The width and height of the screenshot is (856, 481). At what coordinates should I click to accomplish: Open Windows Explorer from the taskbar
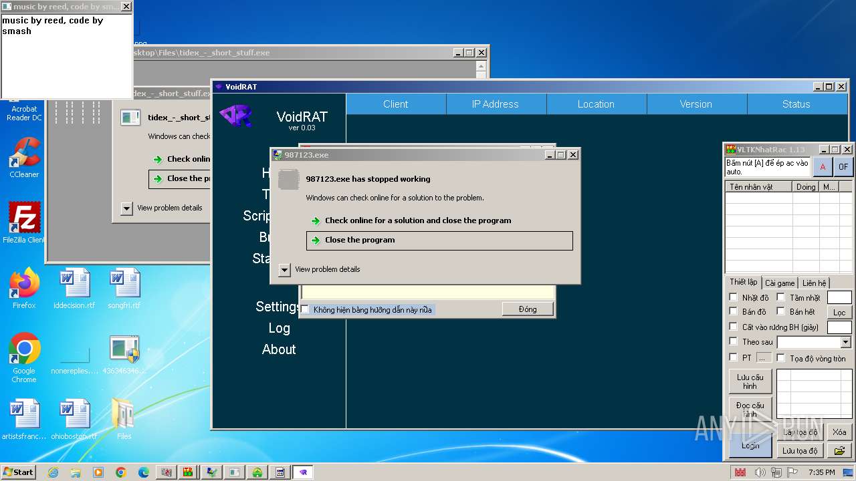[76, 472]
